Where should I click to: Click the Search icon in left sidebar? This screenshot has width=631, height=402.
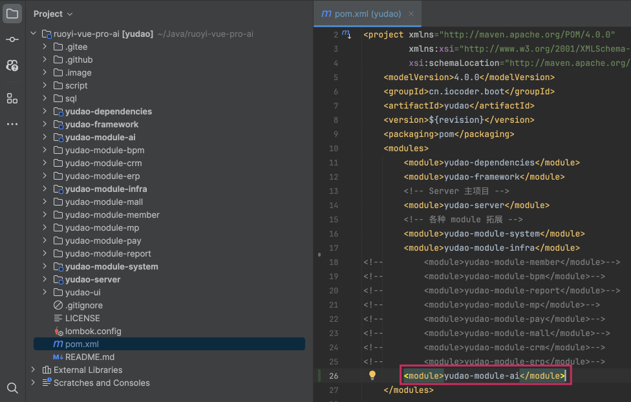(12, 388)
